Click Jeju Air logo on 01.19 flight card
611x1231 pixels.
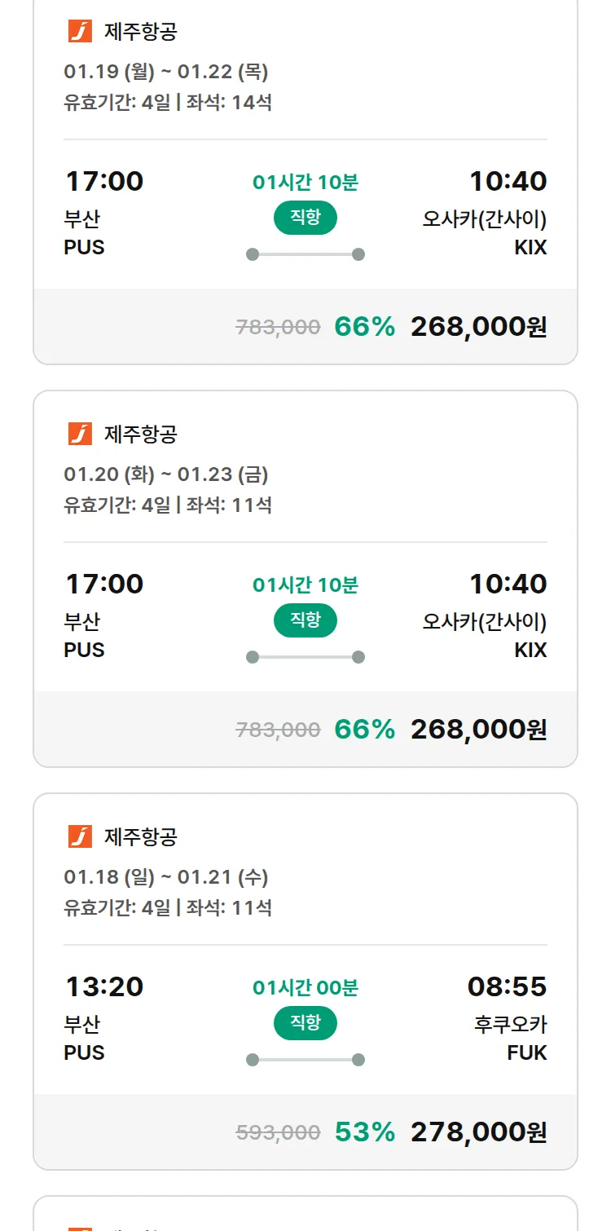tap(80, 32)
